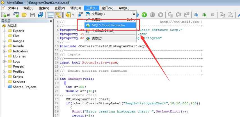Select 交易端(T) from Tools menu
The height and width of the screenshot is (117, 240).
click(x=110, y=14)
